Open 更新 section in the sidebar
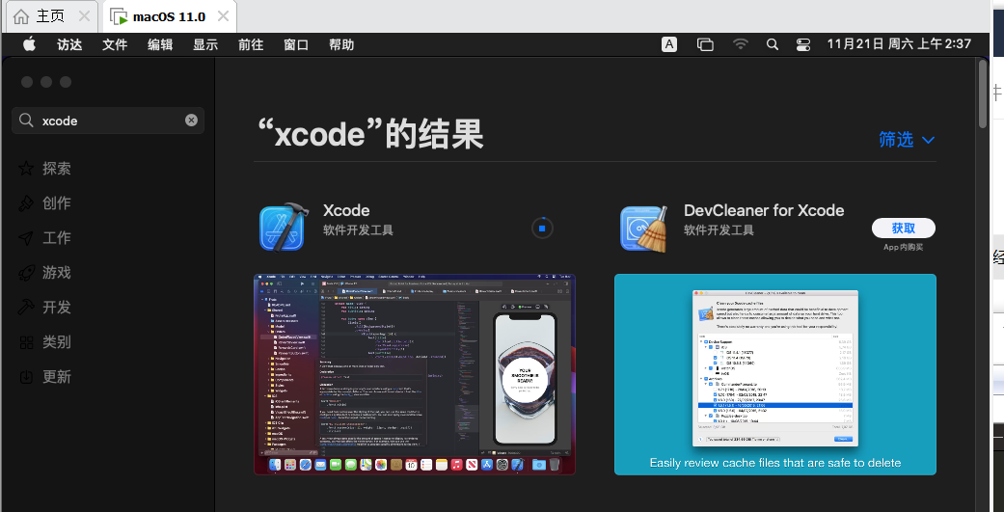The width and height of the screenshot is (1004, 512). coord(56,377)
